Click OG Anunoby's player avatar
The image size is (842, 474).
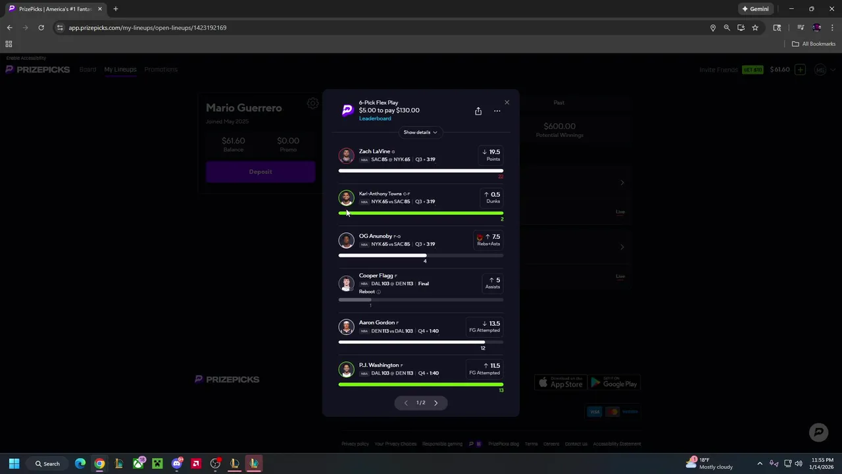(x=346, y=240)
